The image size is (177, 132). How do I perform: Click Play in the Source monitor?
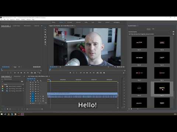21,73
